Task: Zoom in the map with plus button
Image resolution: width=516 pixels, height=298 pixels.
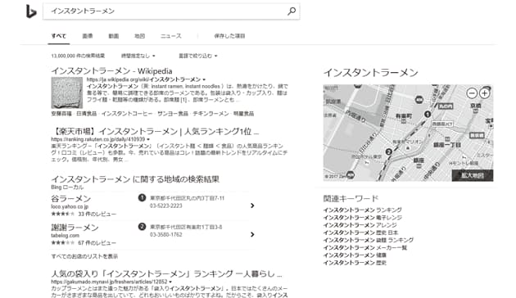Action: 484,93
